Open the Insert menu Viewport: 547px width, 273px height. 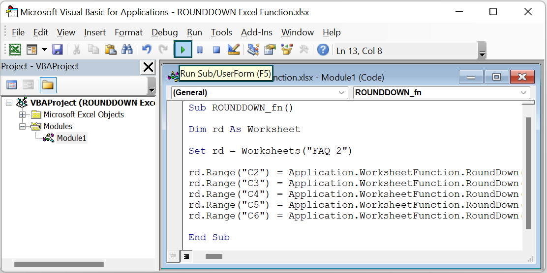click(95, 32)
